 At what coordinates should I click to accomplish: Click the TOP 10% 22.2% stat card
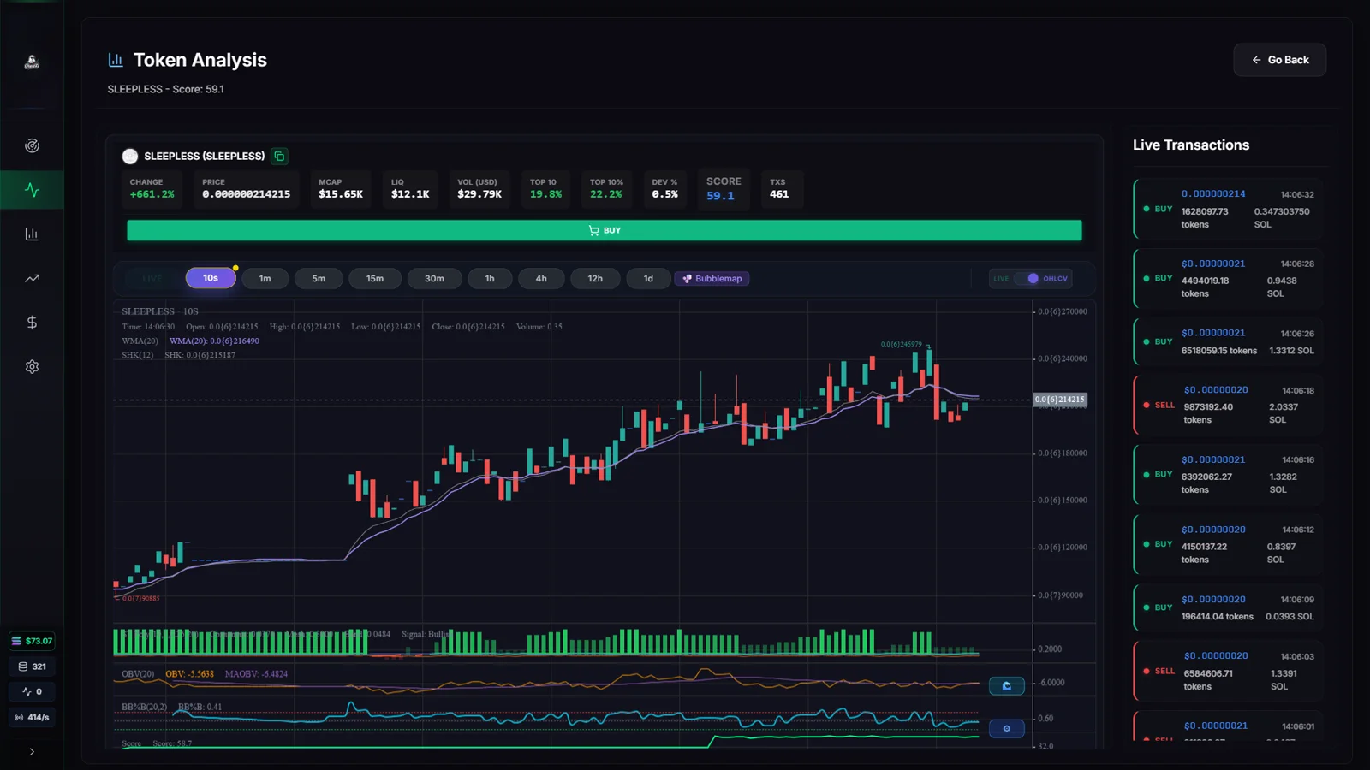tap(606, 189)
